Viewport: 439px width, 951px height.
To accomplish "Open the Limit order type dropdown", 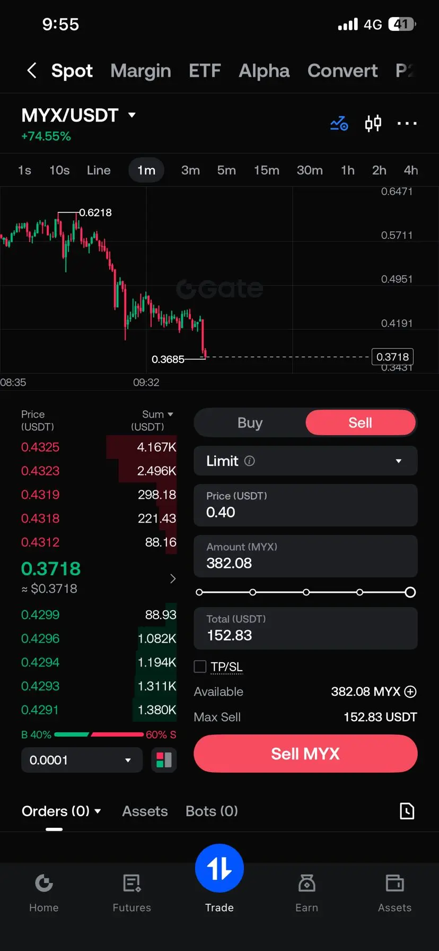I will tap(305, 461).
